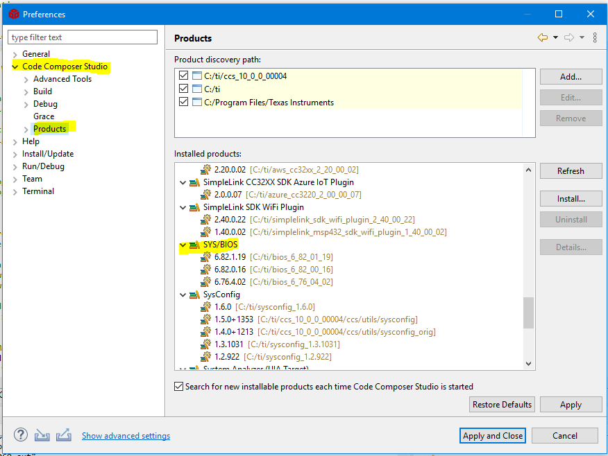The image size is (608, 456).
Task: Click the installed products scroll down arrow
Action: tap(528, 364)
